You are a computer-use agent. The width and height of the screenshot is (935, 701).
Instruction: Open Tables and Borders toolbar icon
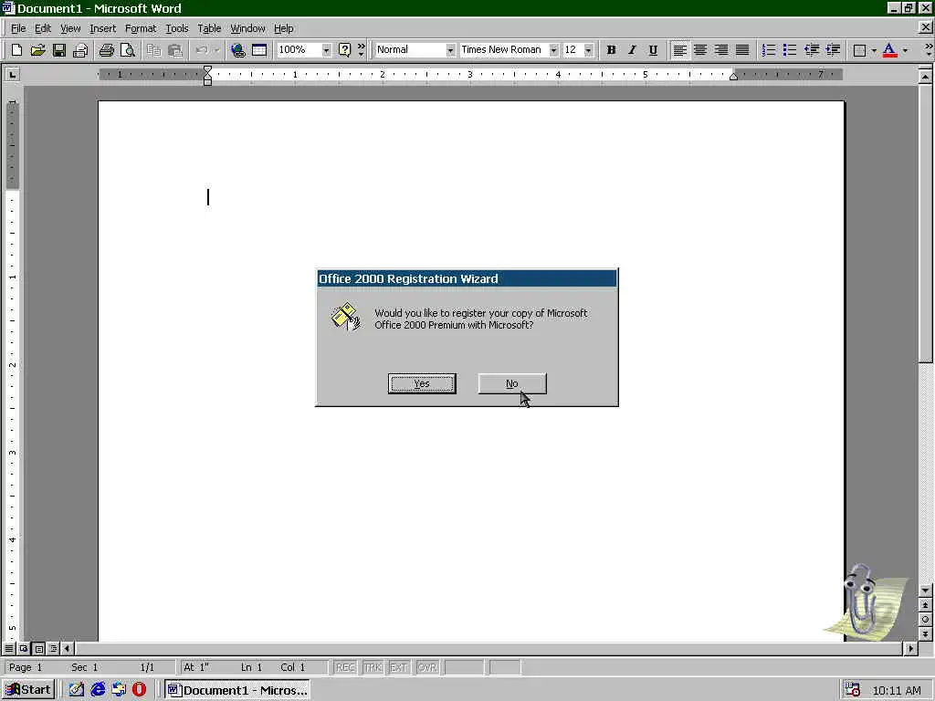pyautogui.click(x=258, y=50)
